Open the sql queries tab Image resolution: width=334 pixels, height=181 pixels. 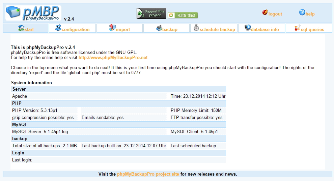pyautogui.click(x=309, y=28)
